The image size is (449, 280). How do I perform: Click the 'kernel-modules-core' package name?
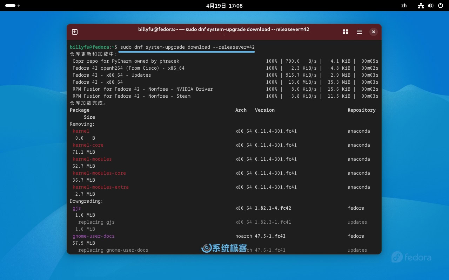coord(99,173)
